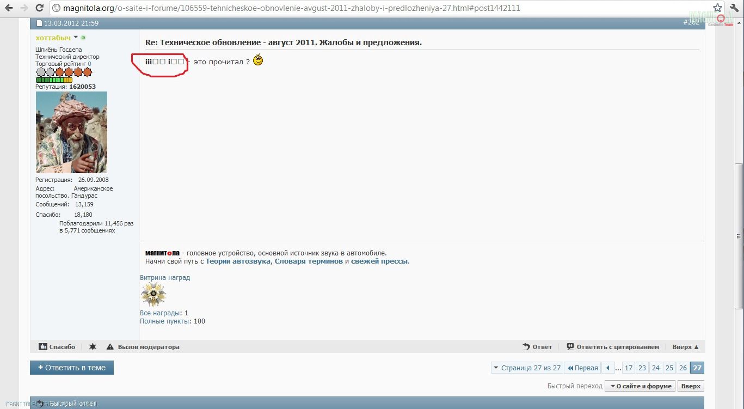
Task: Open the О сайте и форуме quick-jump dropdown
Action: click(x=640, y=386)
